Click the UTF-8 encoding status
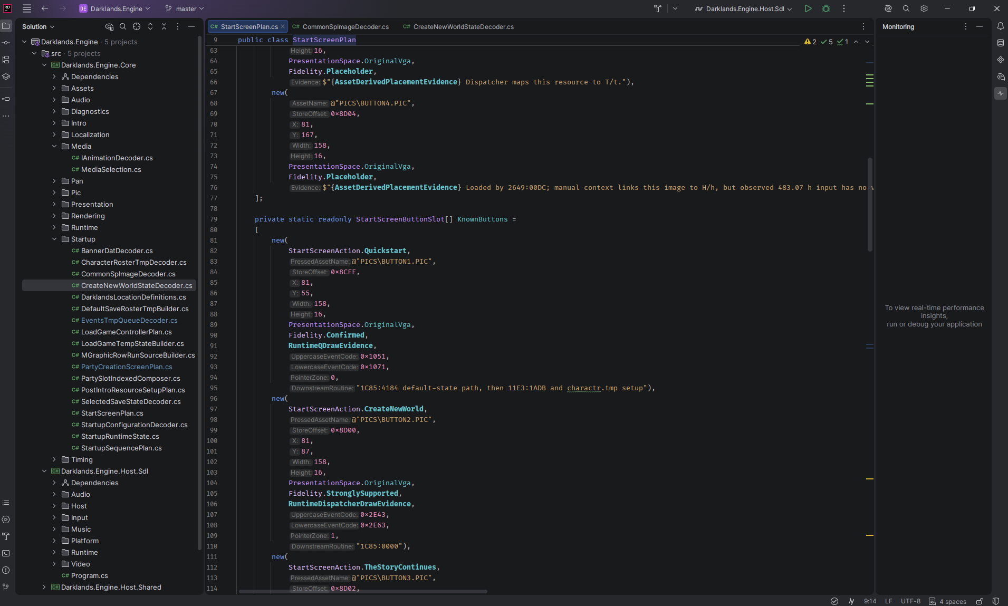The height and width of the screenshot is (606, 1008). [911, 601]
